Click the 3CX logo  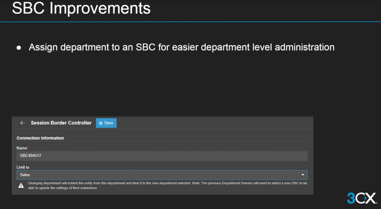point(361,198)
